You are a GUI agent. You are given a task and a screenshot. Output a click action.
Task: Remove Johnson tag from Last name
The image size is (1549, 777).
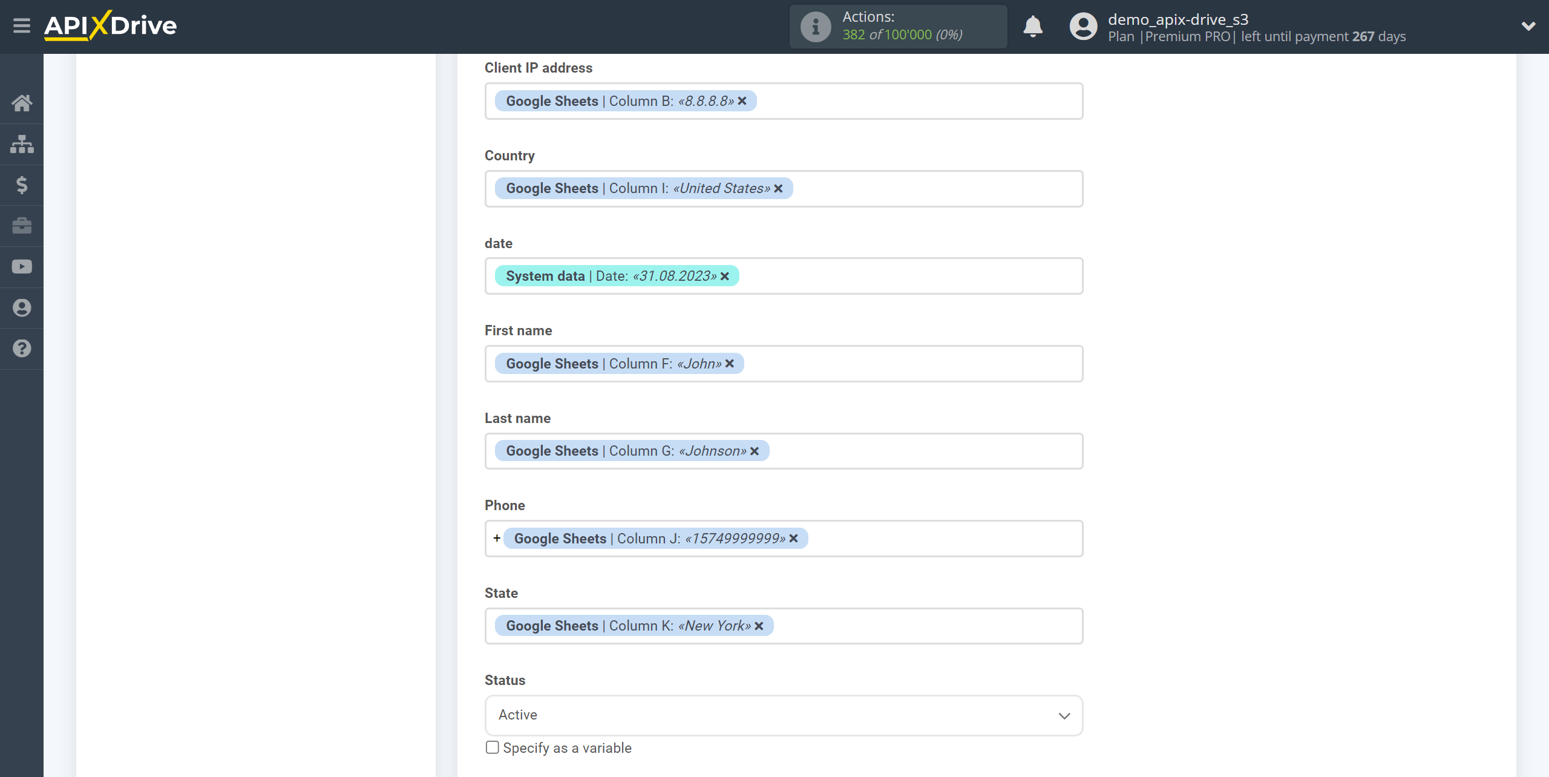755,451
